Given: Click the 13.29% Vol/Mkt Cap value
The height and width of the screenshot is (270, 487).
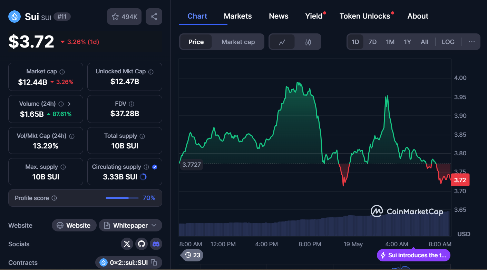Looking at the screenshot, I should (46, 146).
